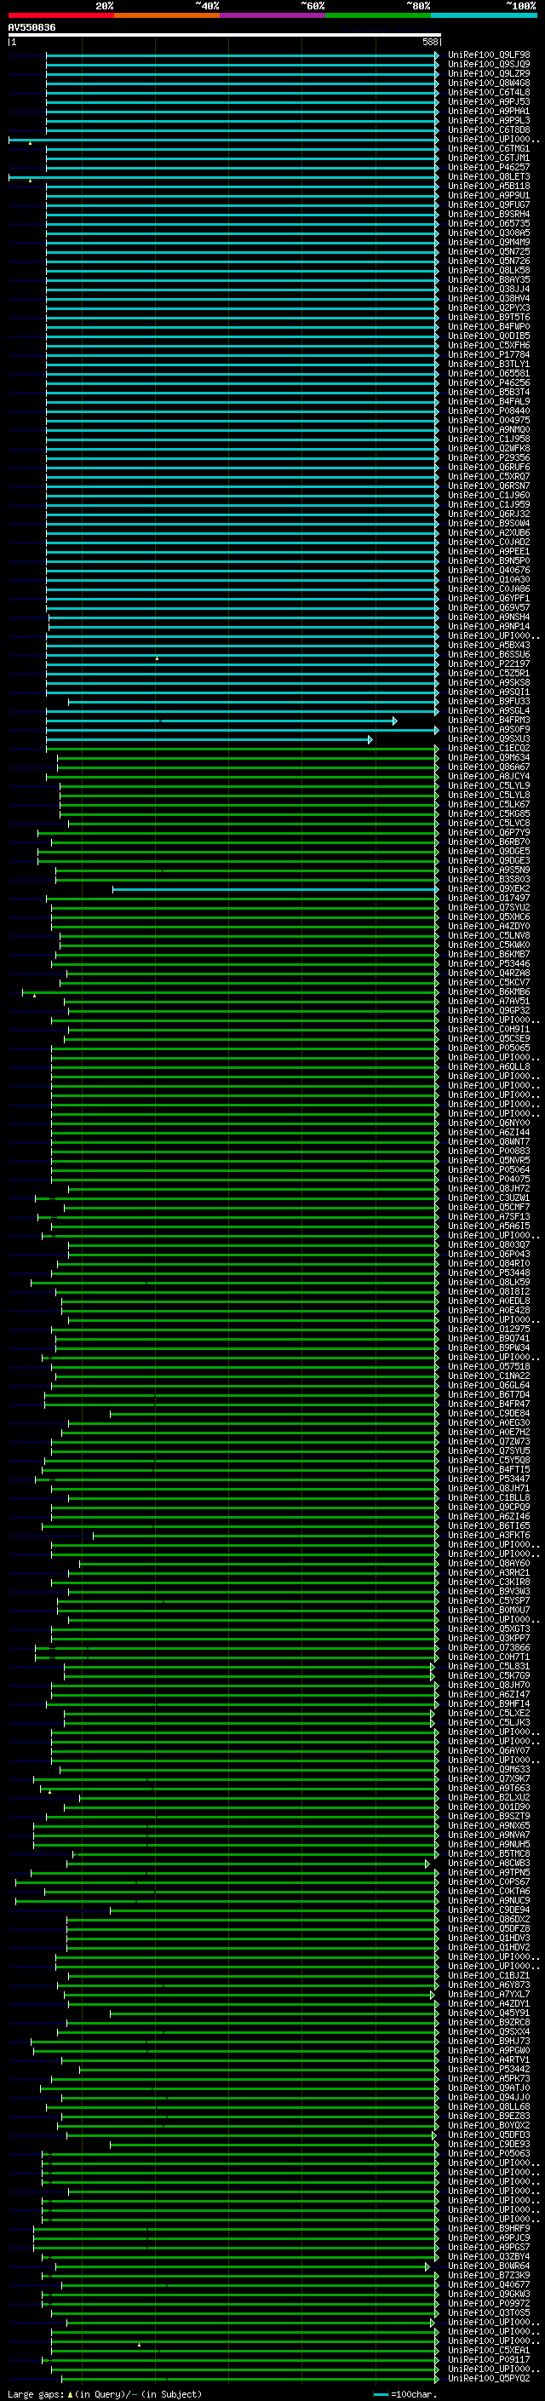The height and width of the screenshot is (2401, 545).
Task: Click the purple ~60% identity legend segment
Action: 273,16
